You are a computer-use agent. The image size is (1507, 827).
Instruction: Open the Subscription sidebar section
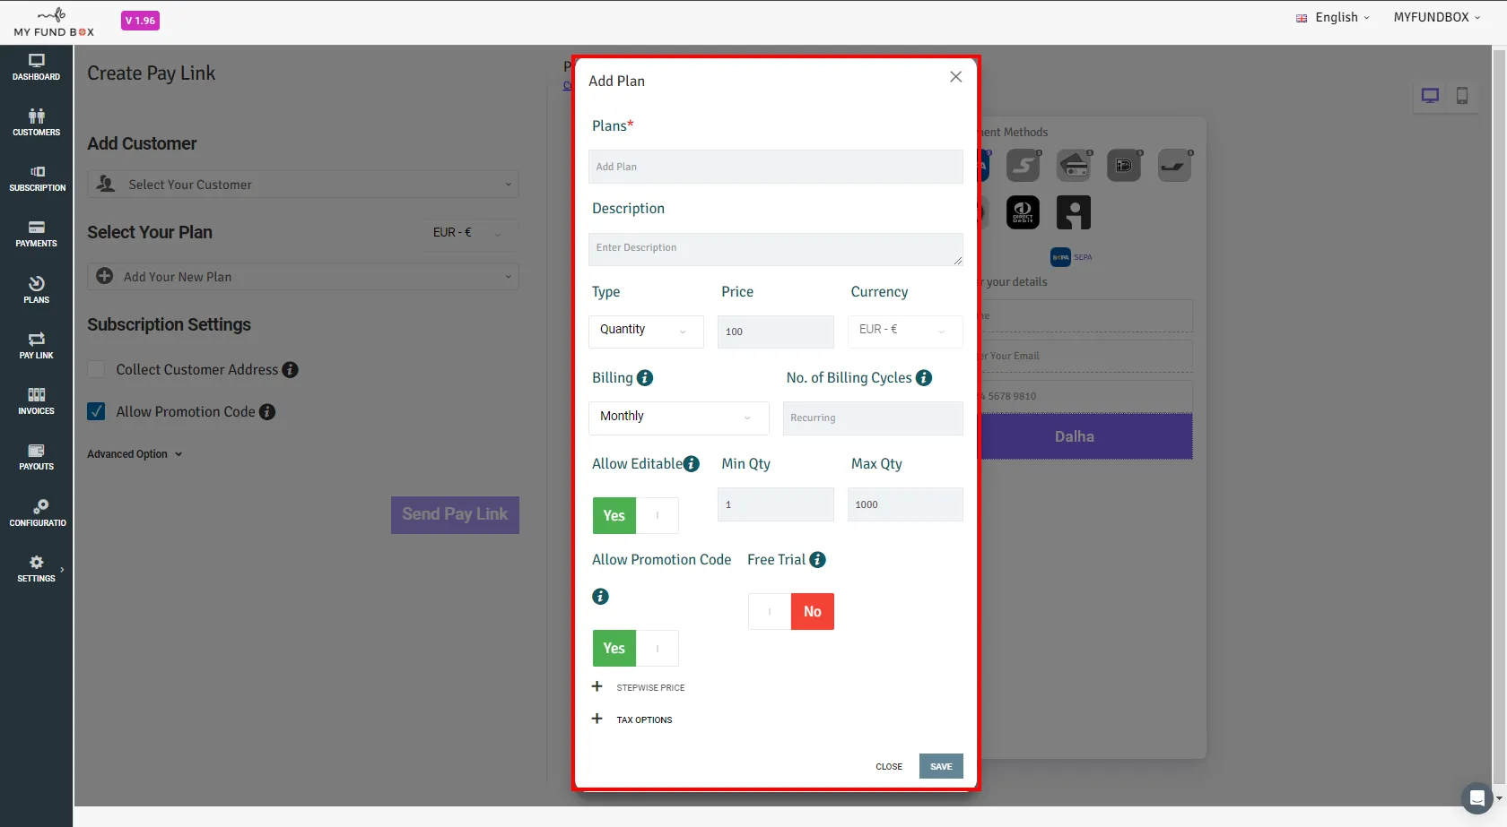[36, 178]
